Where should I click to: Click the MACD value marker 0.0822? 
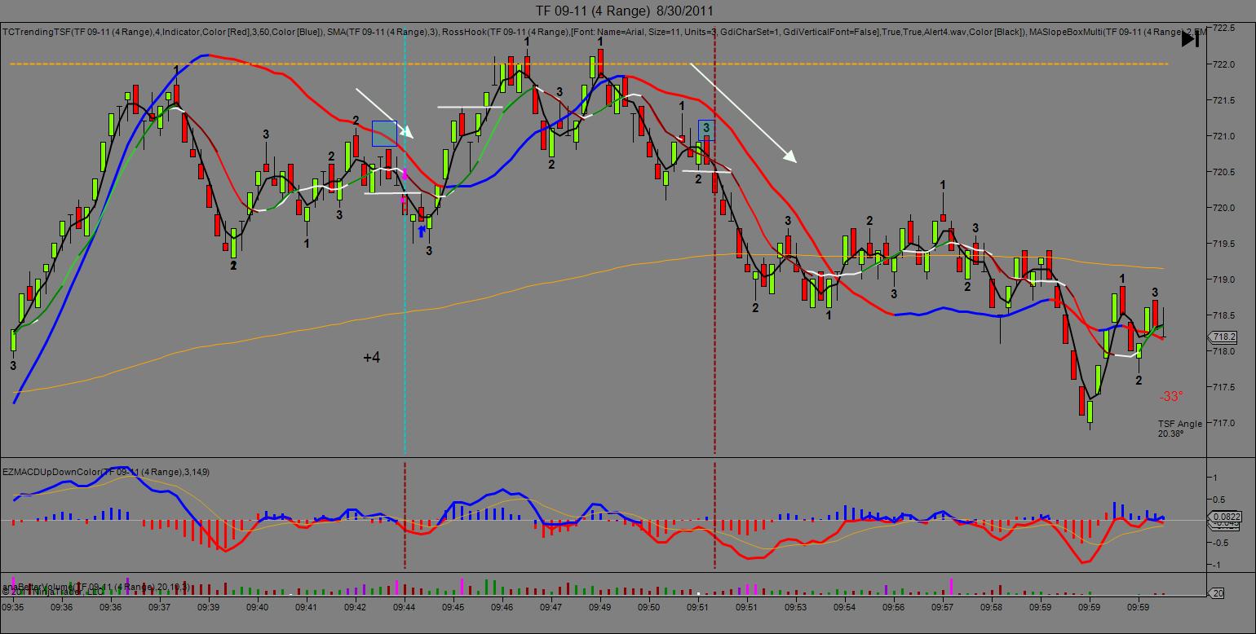1226,517
